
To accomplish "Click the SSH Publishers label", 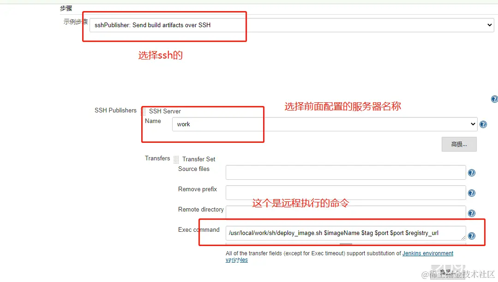I will (x=115, y=111).
